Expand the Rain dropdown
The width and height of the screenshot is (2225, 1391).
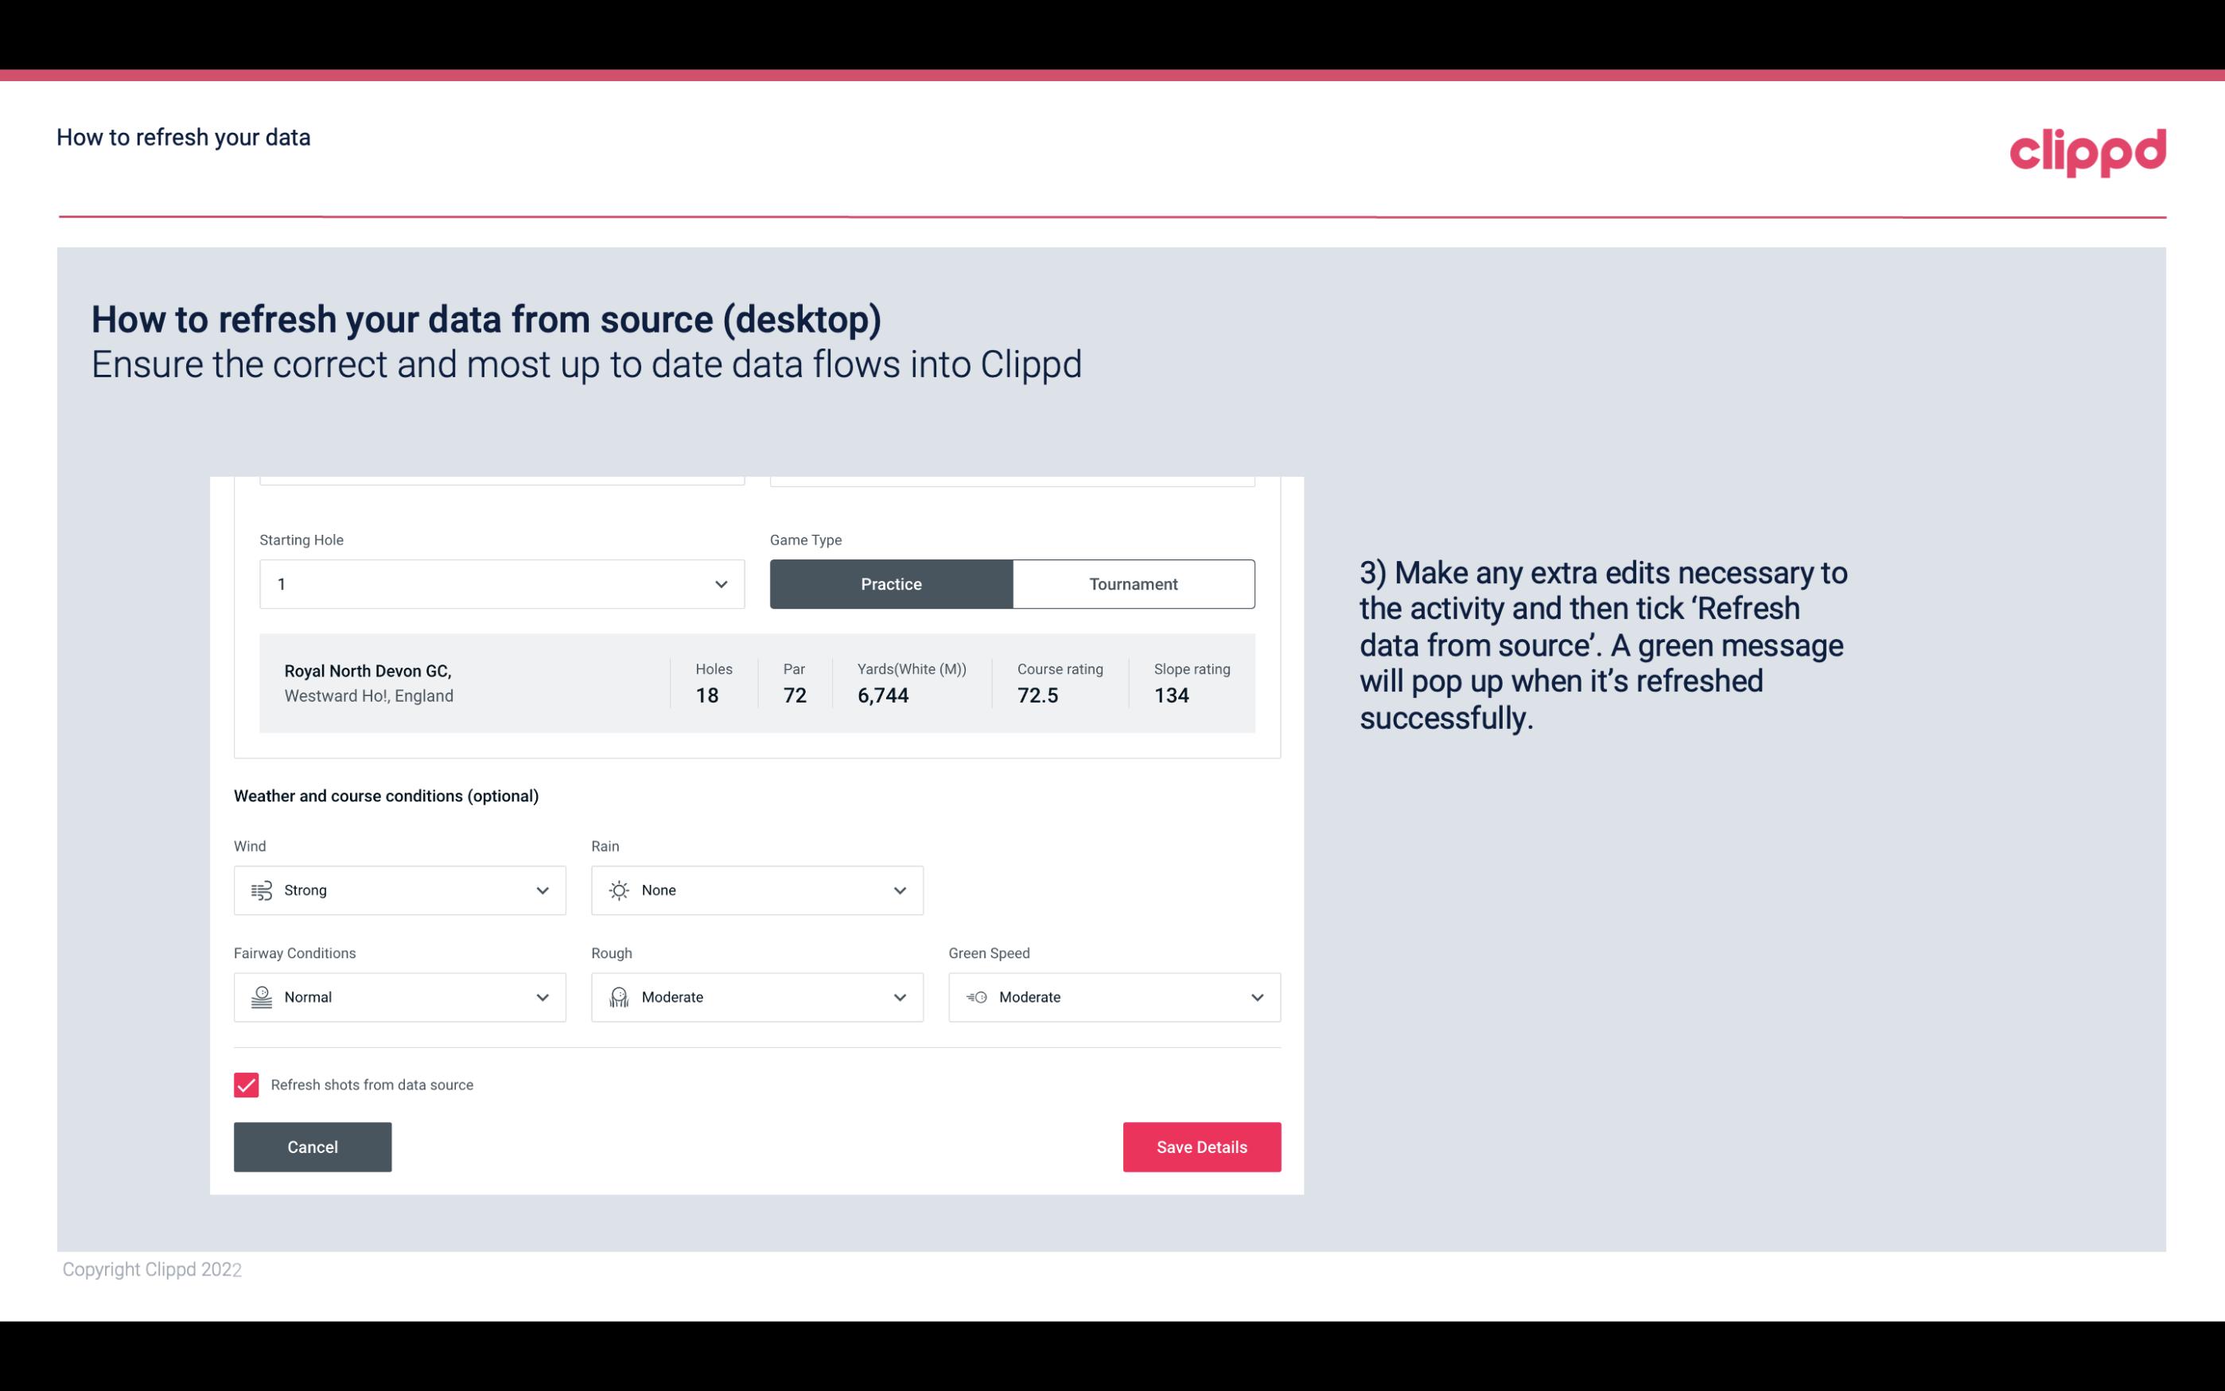pos(897,890)
